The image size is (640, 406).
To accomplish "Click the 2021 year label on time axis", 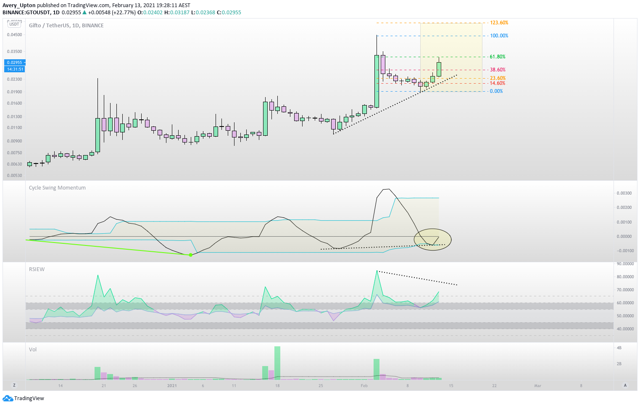I will point(172,385).
